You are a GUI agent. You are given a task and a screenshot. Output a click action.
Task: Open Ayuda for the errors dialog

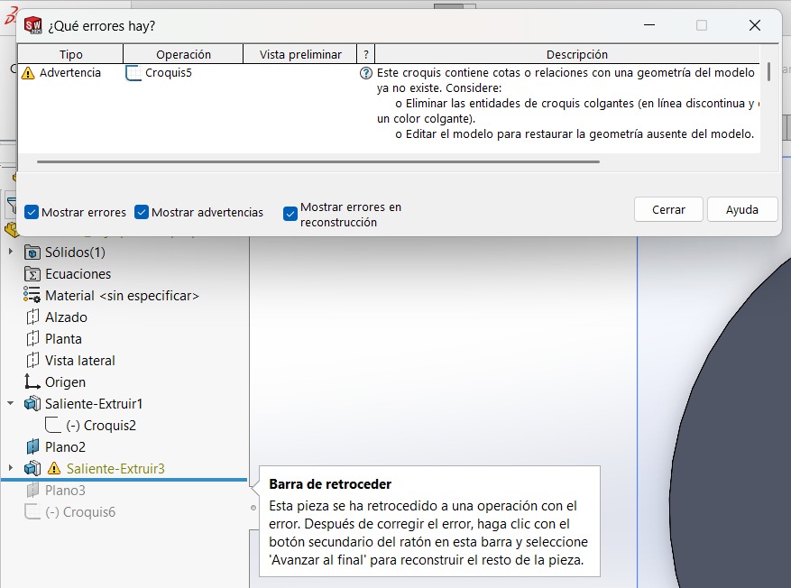741,209
